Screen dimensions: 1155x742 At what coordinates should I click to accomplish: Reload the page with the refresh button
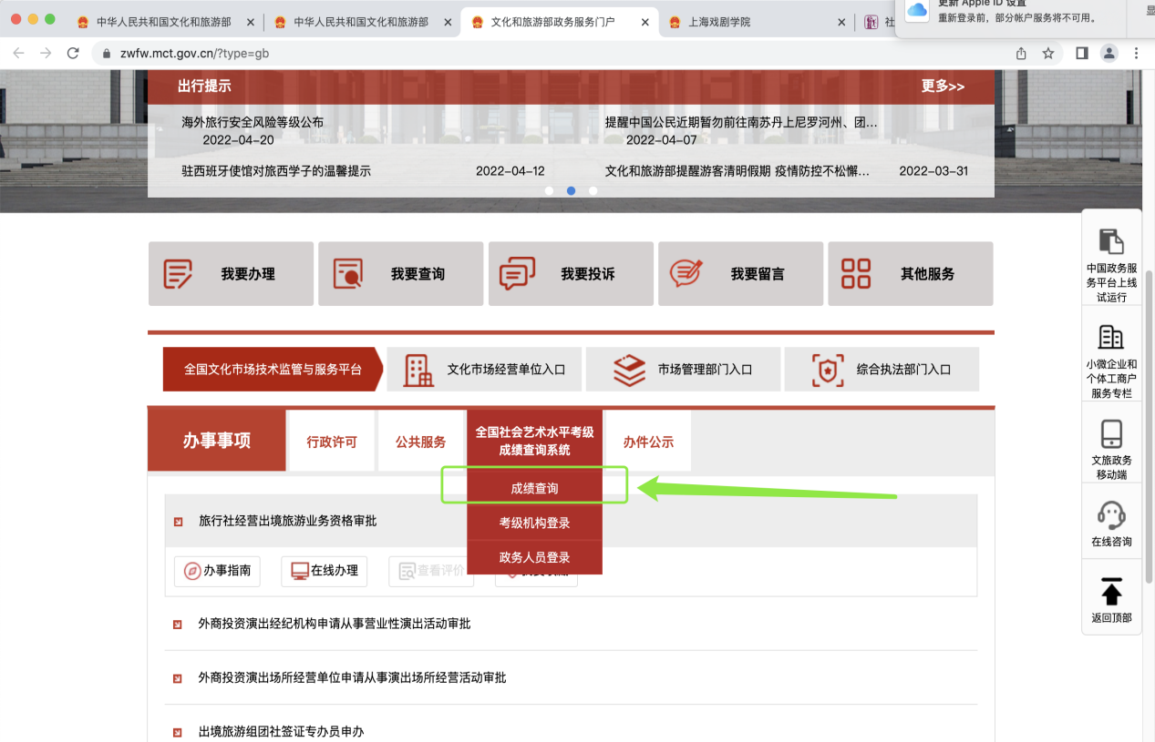[73, 54]
